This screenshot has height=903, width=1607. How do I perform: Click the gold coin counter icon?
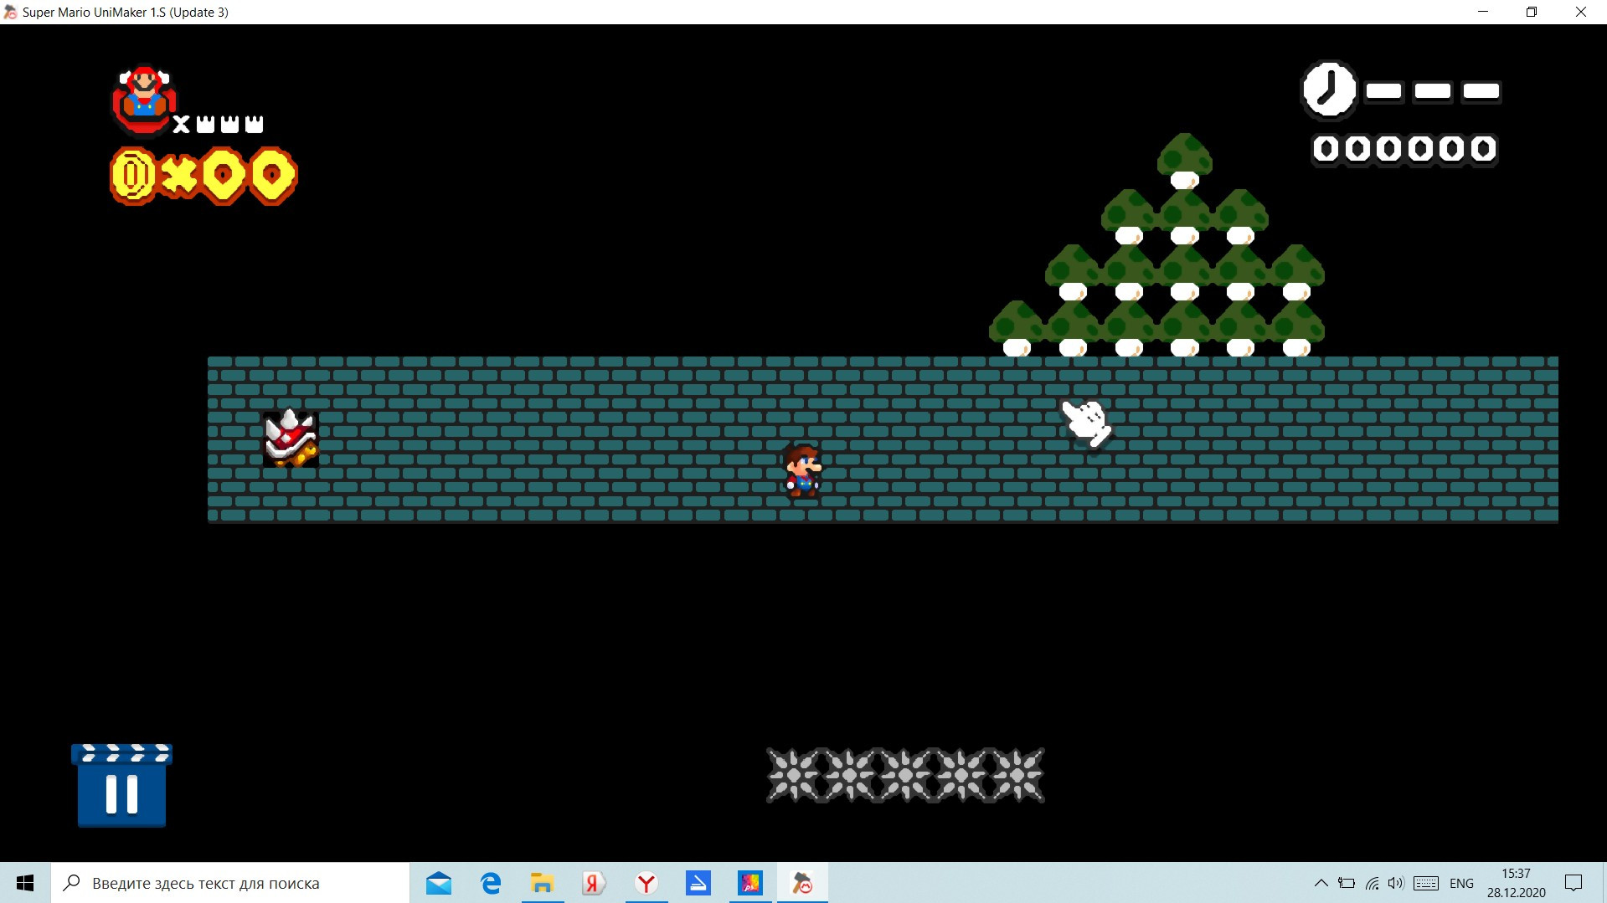point(133,176)
